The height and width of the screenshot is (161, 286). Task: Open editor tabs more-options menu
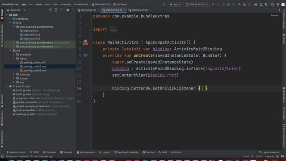click(279, 10)
